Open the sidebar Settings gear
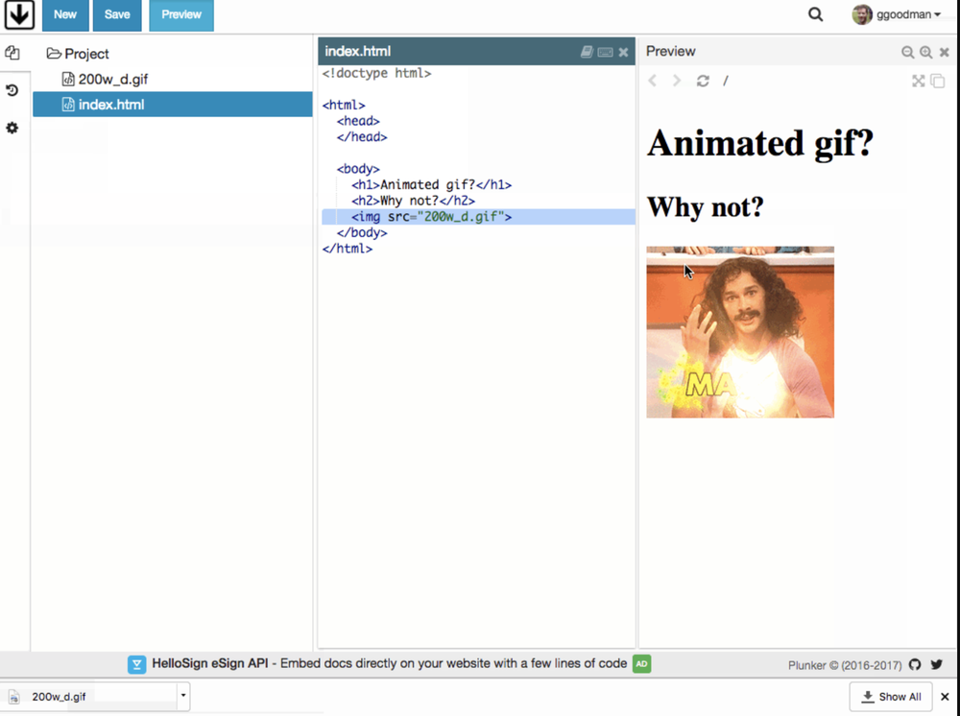The height and width of the screenshot is (716, 960). (13, 128)
